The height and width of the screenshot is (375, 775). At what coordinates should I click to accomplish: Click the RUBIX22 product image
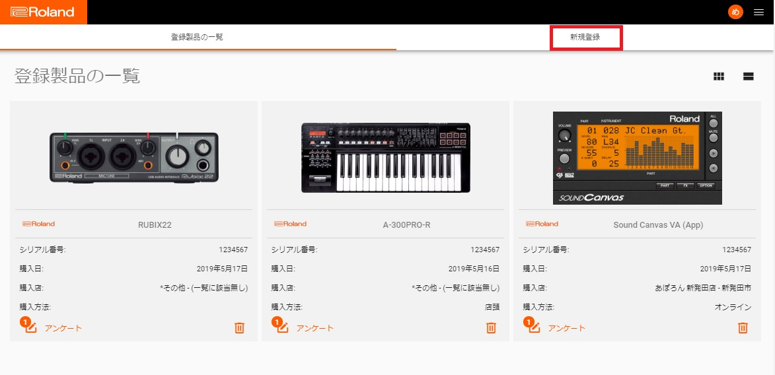[x=134, y=158]
